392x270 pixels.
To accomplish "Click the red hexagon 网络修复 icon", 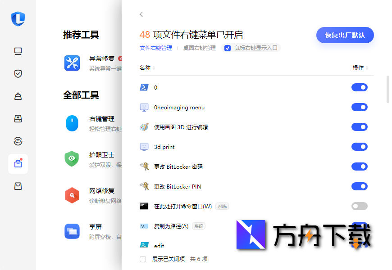I will tap(72, 195).
